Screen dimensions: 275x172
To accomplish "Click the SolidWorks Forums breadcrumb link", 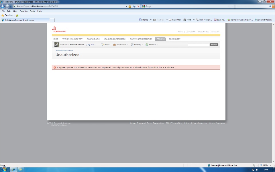I will 64,50.
